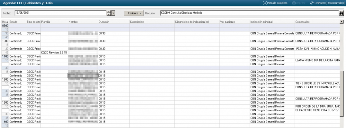Decrement the Fecha date with down spinner
Viewport: 346px width, 128px height.
[x=109, y=15]
